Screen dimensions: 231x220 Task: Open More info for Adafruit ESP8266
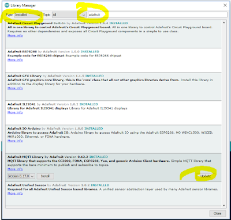pyautogui.click(x=15, y=60)
